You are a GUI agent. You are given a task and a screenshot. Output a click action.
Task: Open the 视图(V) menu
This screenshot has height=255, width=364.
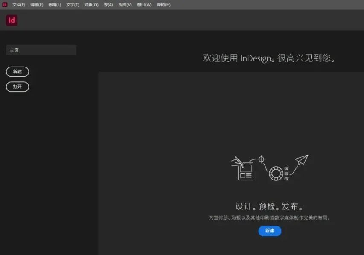(125, 5)
